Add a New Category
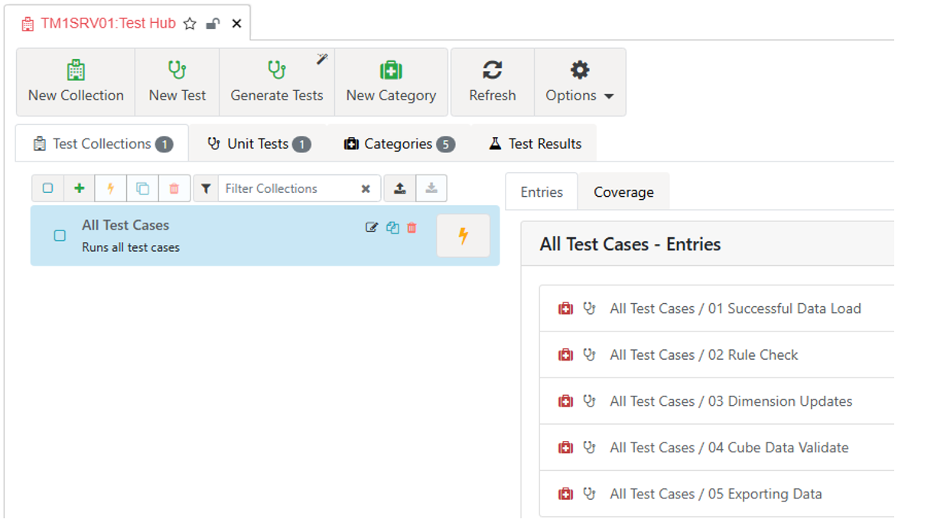Image resolution: width=934 pixels, height=529 pixels. coord(391,82)
